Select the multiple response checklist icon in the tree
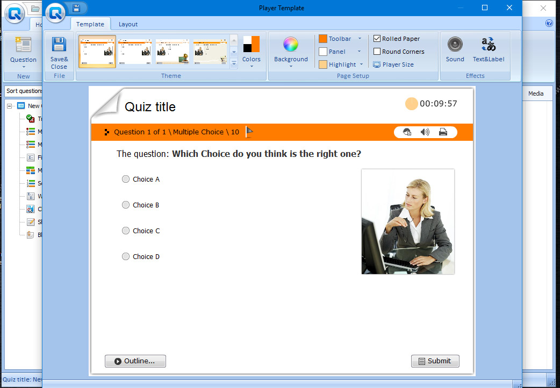Image resolution: width=560 pixels, height=388 pixels. pos(31,145)
